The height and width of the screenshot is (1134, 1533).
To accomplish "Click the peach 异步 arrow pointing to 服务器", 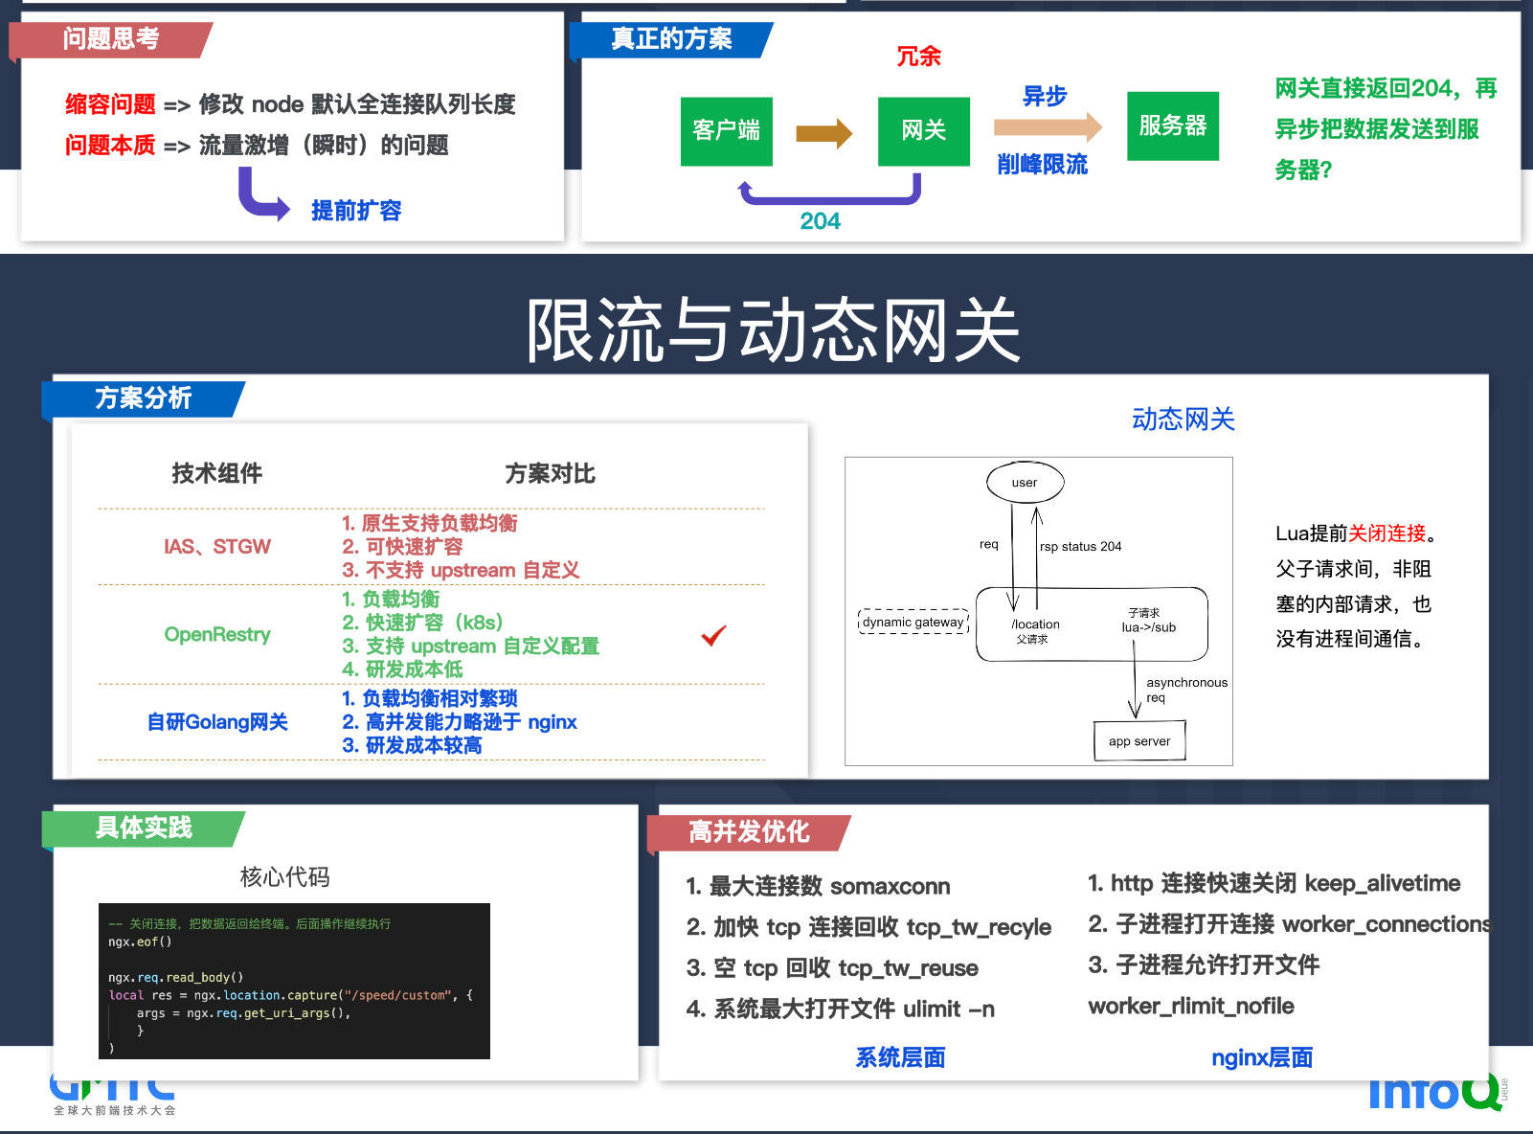I will pyautogui.click(x=1047, y=127).
